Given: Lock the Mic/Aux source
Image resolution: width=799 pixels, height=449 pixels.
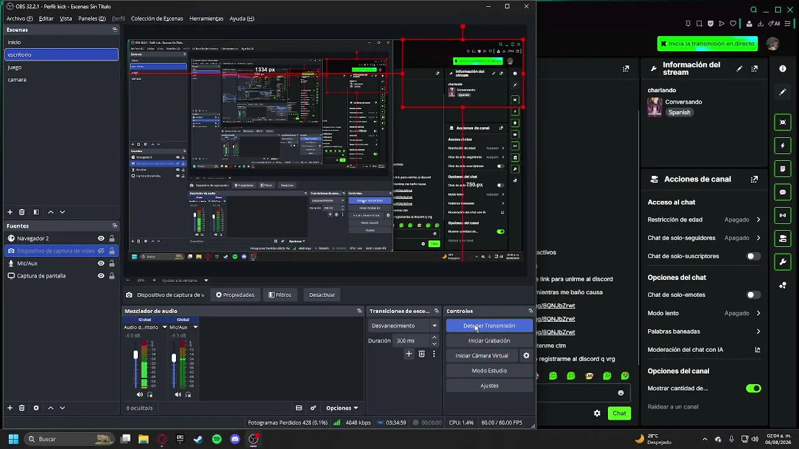Looking at the screenshot, I should [x=112, y=263].
